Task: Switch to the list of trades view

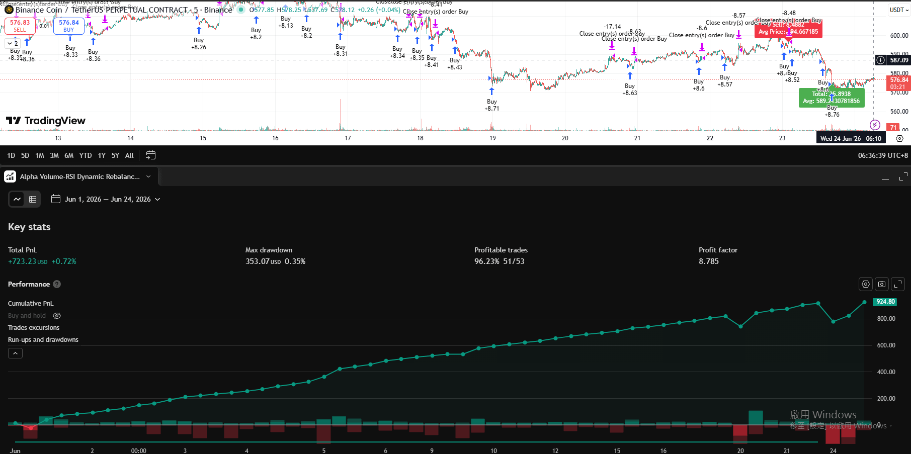Action: pyautogui.click(x=33, y=199)
